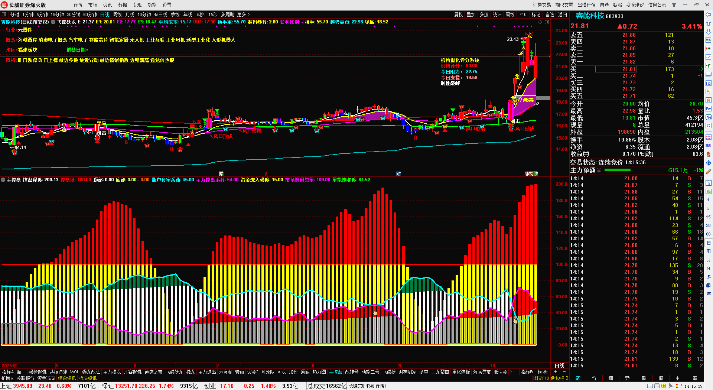Click the diamond icon at chart top right
The height and width of the screenshot is (390, 713).
pyautogui.click(x=540, y=22)
